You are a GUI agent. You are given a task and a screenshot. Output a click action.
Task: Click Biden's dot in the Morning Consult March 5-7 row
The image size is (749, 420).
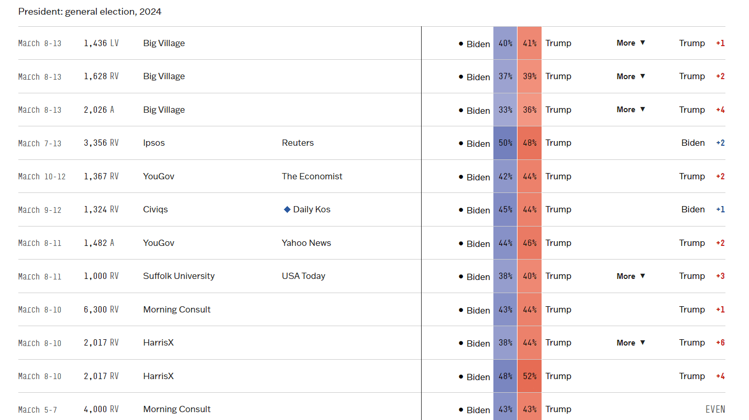point(460,410)
